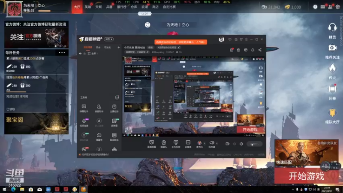Image resolution: width=343 pixels, height=193 pixels.
Task: Open the gift box icon in companion
Action: click(x=232, y=50)
